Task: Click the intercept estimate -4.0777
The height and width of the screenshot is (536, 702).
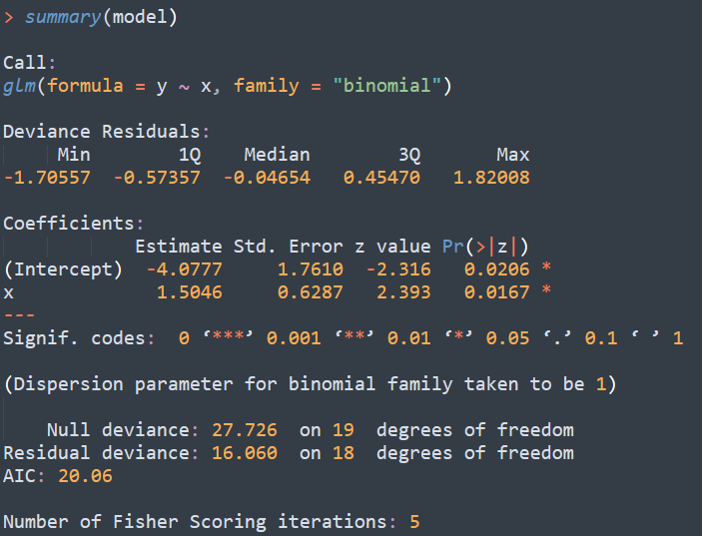Action: pyautogui.click(x=185, y=269)
